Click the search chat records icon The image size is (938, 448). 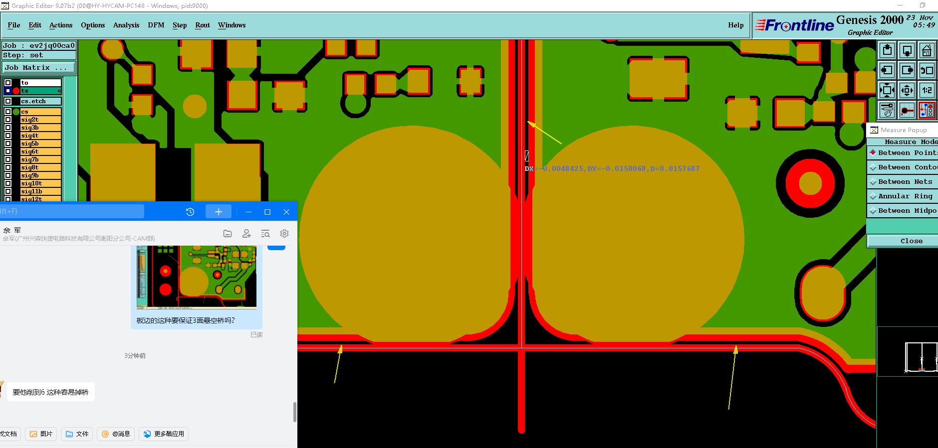[x=265, y=233]
